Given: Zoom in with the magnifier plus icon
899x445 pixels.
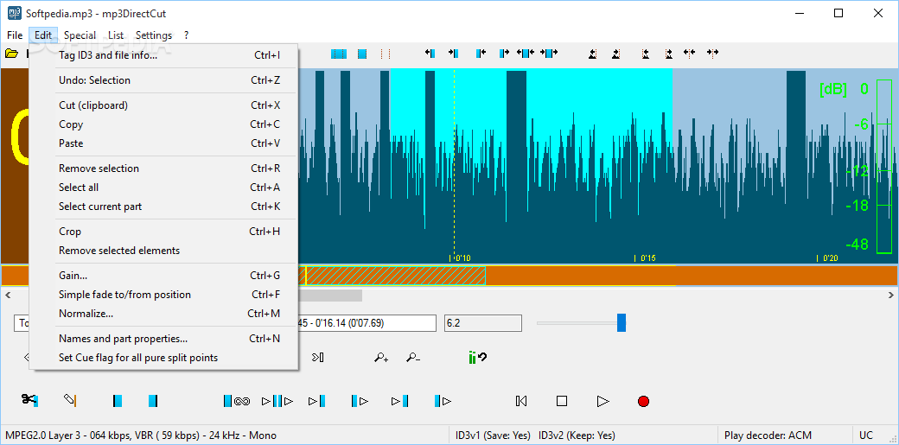Looking at the screenshot, I should coord(381,358).
